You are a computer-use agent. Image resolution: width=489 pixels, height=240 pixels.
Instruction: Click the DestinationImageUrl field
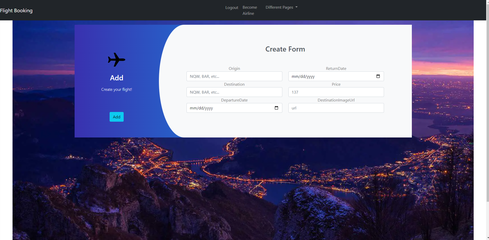[336, 108]
